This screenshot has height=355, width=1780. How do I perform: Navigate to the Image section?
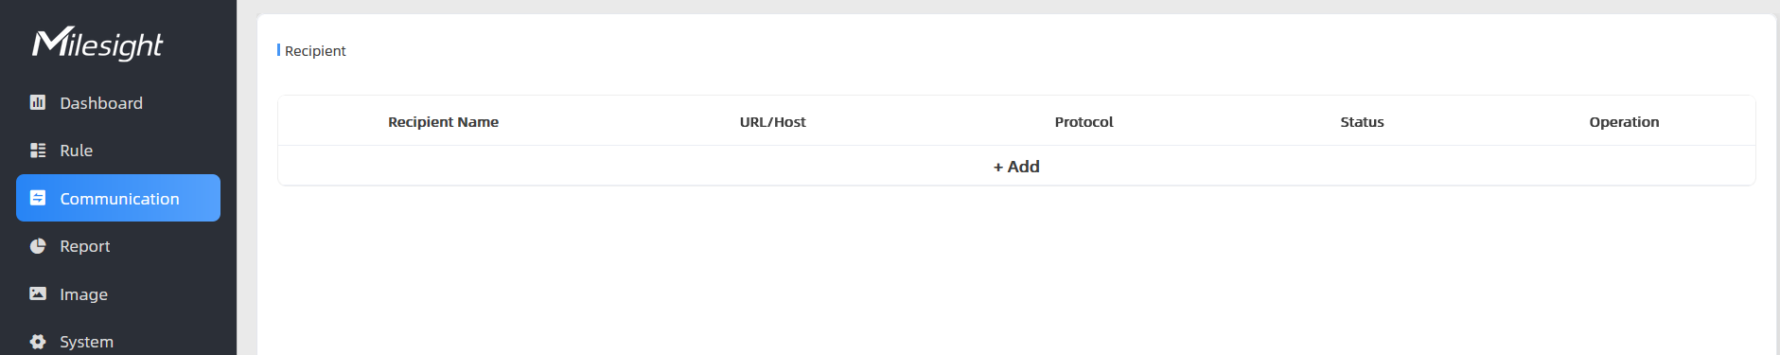tap(118, 293)
